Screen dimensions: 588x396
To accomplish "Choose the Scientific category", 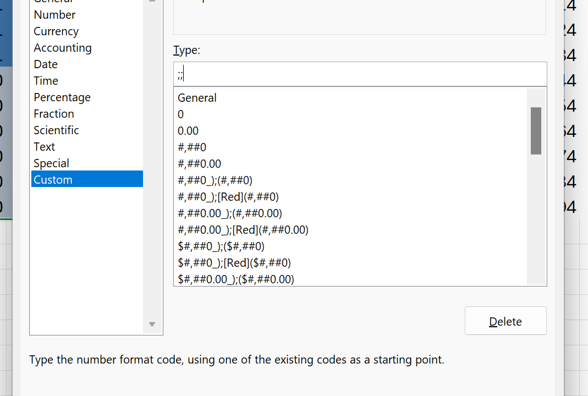I will pos(56,130).
